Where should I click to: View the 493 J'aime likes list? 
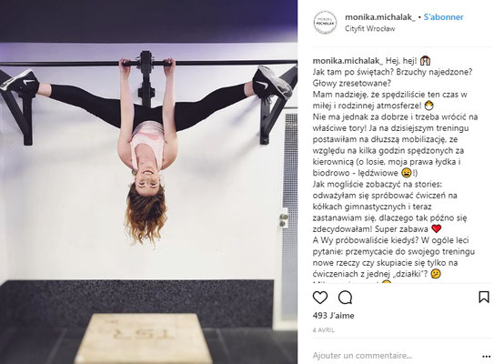(333, 316)
